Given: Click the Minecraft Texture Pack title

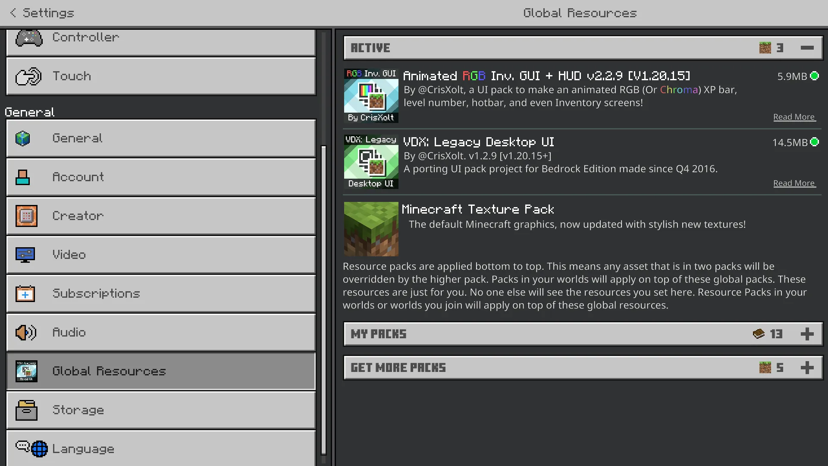Looking at the screenshot, I should 478,209.
